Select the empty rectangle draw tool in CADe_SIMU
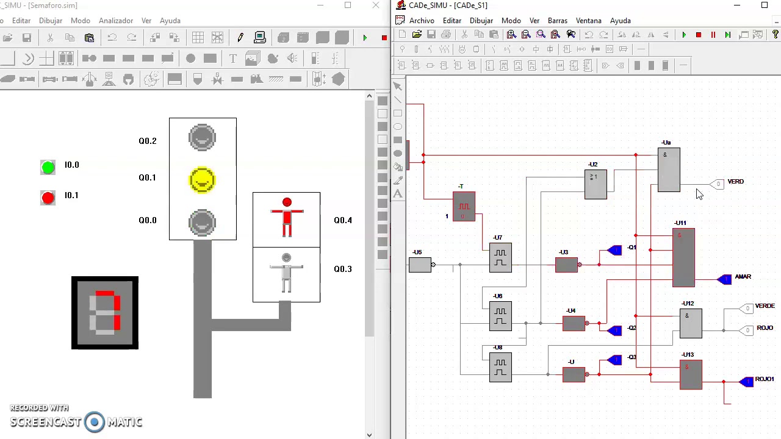Image resolution: width=781 pixels, height=439 pixels. click(x=398, y=113)
